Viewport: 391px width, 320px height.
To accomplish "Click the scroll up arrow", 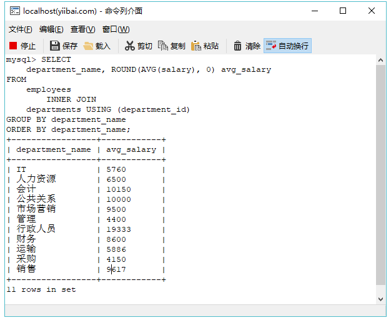I will click(x=380, y=60).
